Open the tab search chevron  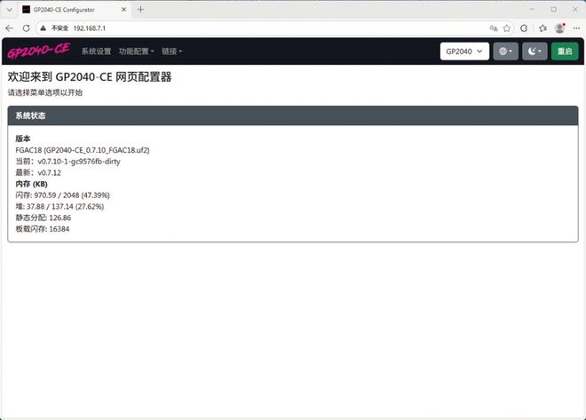coord(10,9)
